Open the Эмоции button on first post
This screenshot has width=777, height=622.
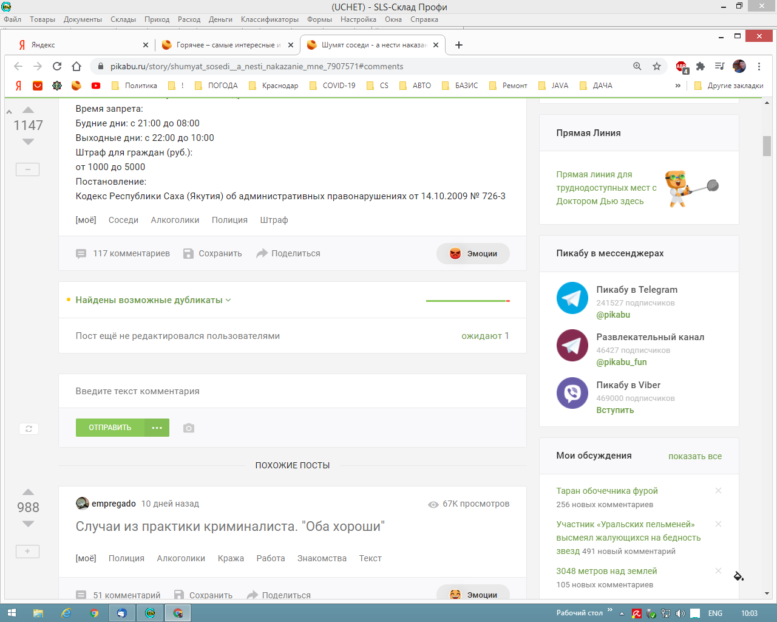(x=473, y=254)
